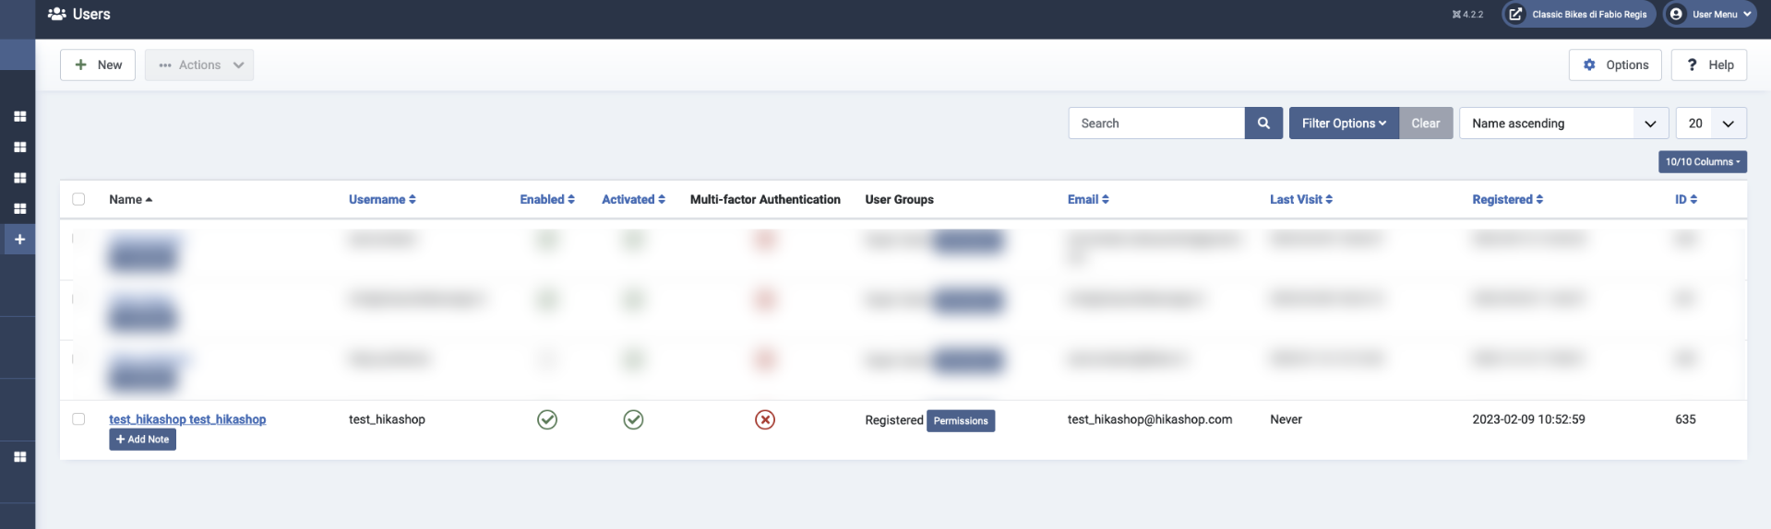
Task: Check the select-all checkbox in table header
Action: pos(78,199)
